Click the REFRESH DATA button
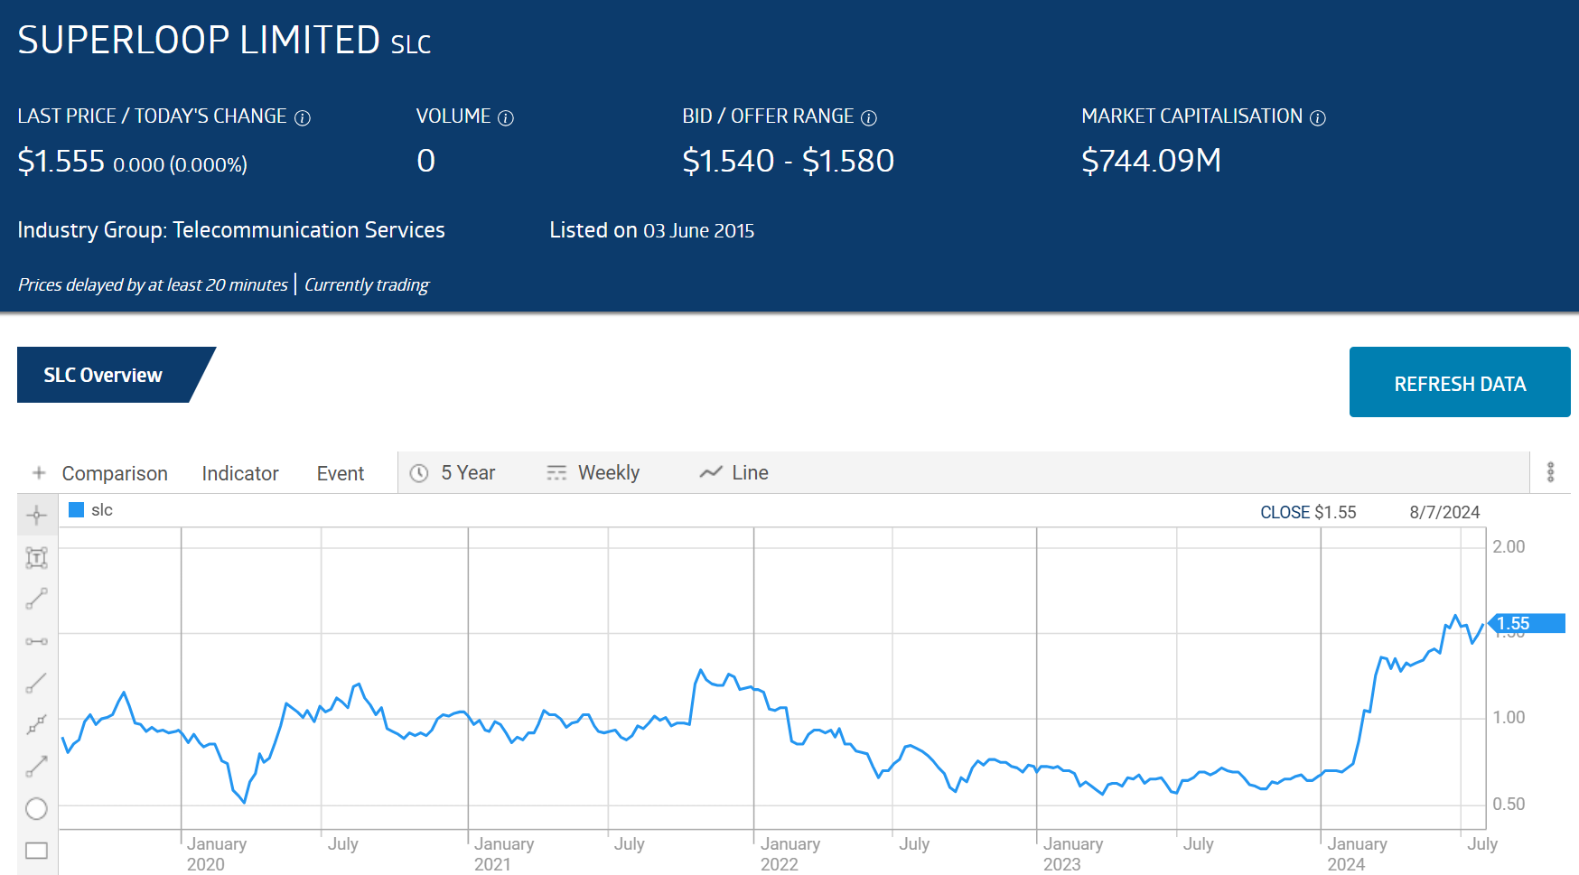Image resolution: width=1579 pixels, height=875 pixels. [x=1460, y=382]
